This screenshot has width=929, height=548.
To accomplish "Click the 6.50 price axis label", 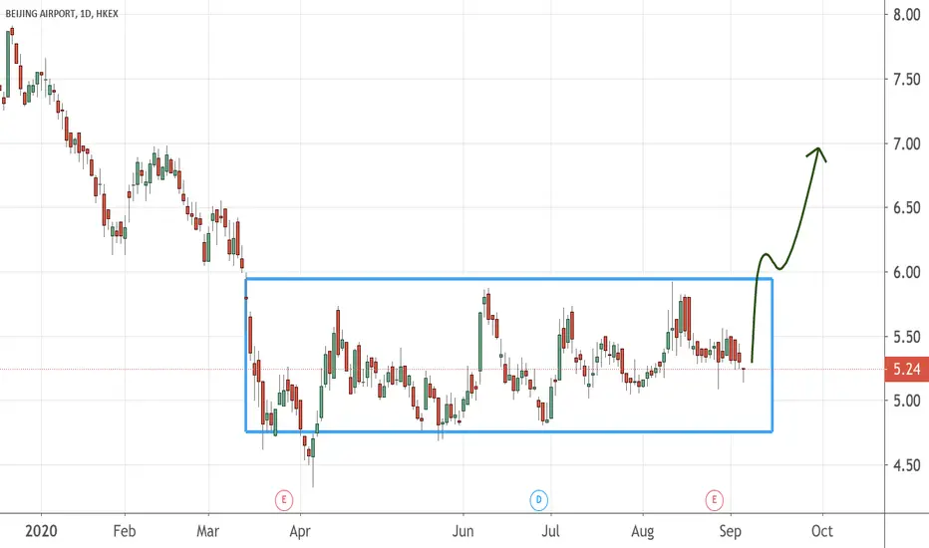I will point(906,207).
